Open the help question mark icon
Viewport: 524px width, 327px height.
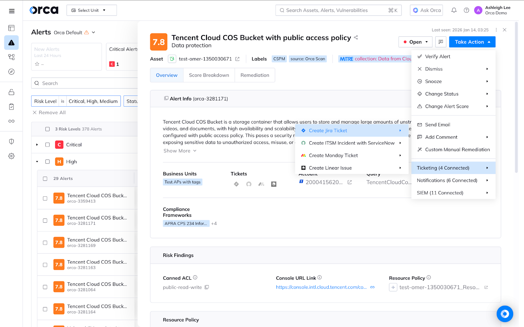point(466,10)
